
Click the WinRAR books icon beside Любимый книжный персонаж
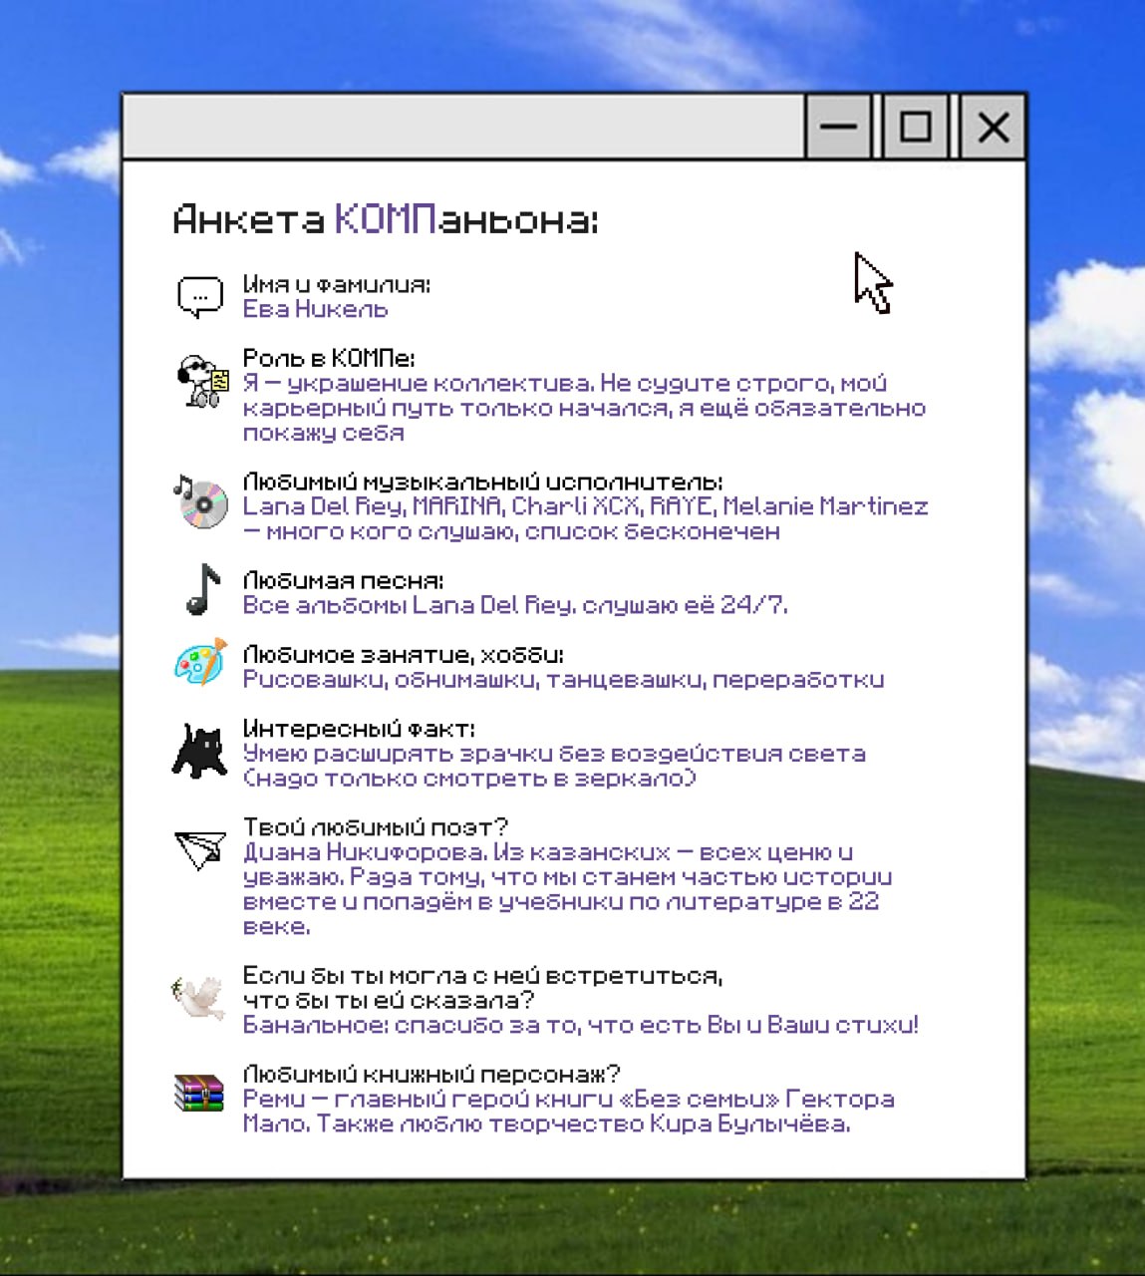tap(199, 1092)
